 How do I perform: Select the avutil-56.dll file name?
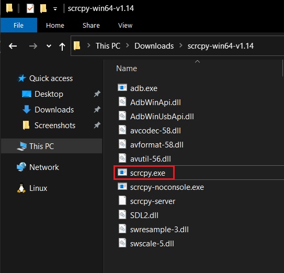150,159
